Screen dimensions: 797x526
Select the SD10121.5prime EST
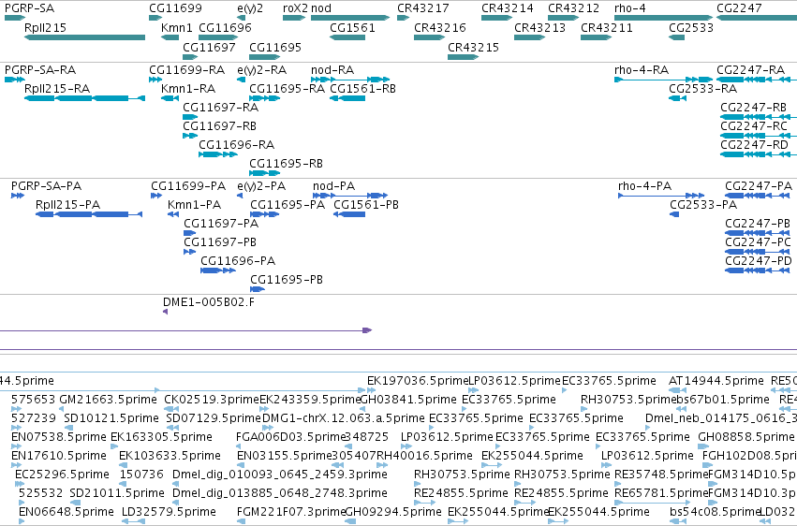[x=69, y=428]
